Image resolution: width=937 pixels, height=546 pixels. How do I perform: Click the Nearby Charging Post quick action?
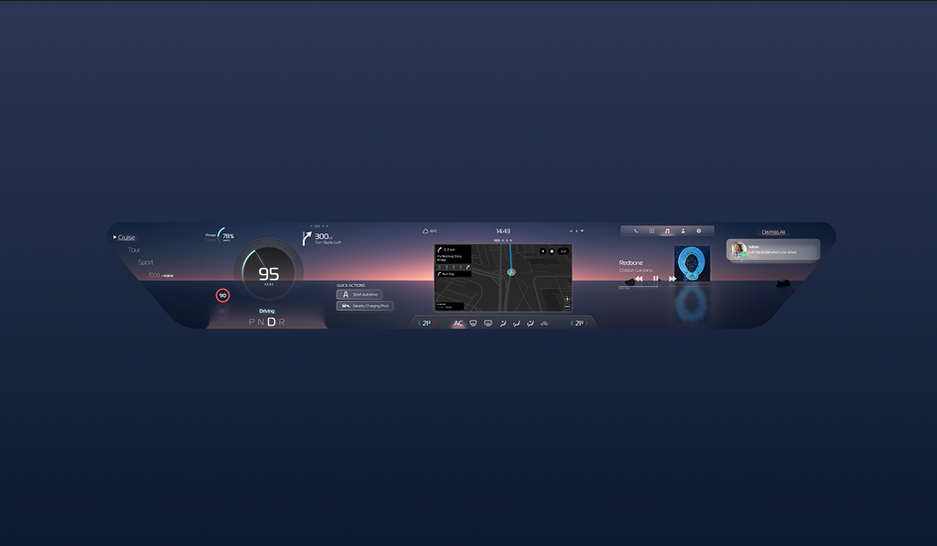coord(364,306)
